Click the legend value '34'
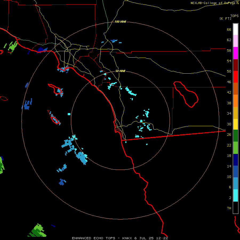The height and width of the screenshot is (240, 240). point(229,114)
